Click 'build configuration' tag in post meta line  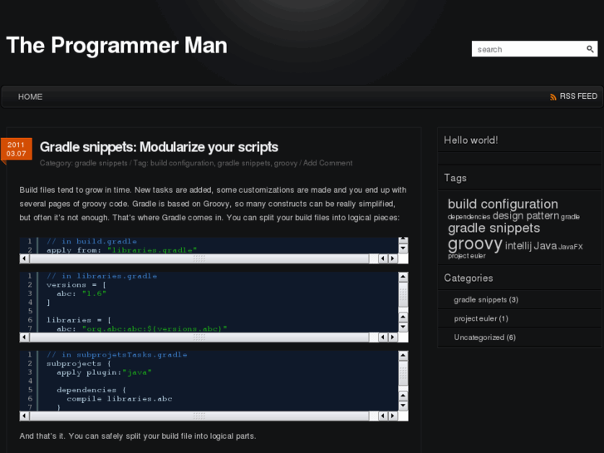tap(182, 163)
